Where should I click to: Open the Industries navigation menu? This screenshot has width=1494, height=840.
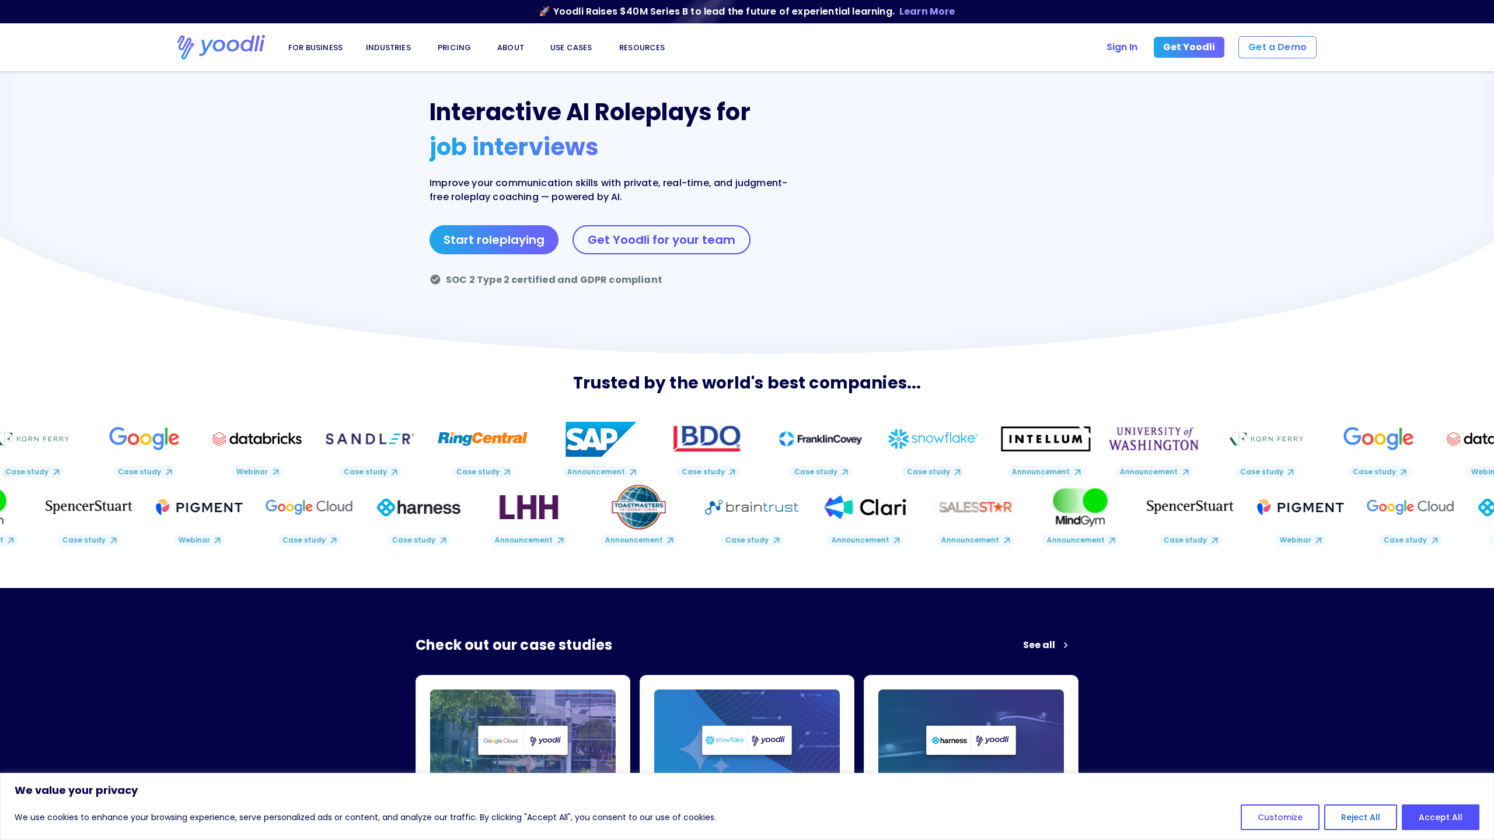(388, 48)
